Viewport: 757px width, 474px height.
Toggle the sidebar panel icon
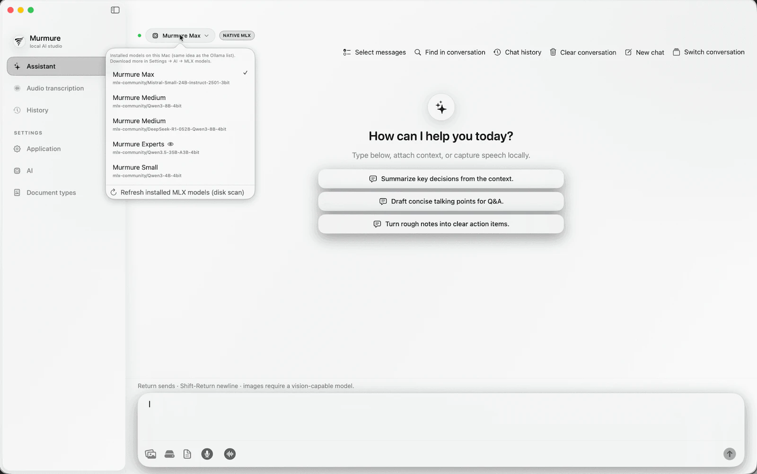tap(115, 10)
